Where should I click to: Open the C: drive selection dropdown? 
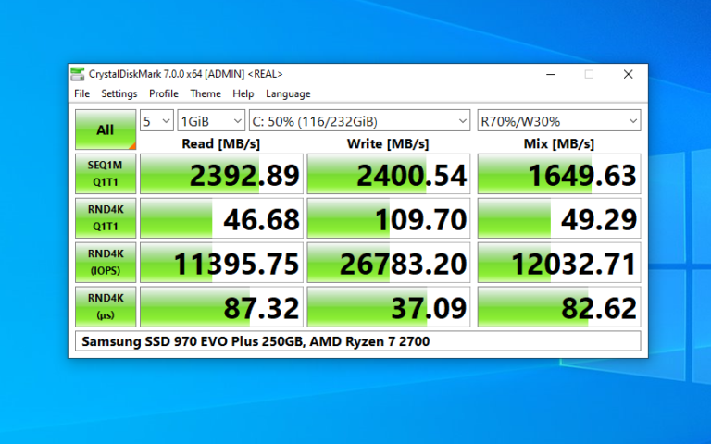[360, 121]
